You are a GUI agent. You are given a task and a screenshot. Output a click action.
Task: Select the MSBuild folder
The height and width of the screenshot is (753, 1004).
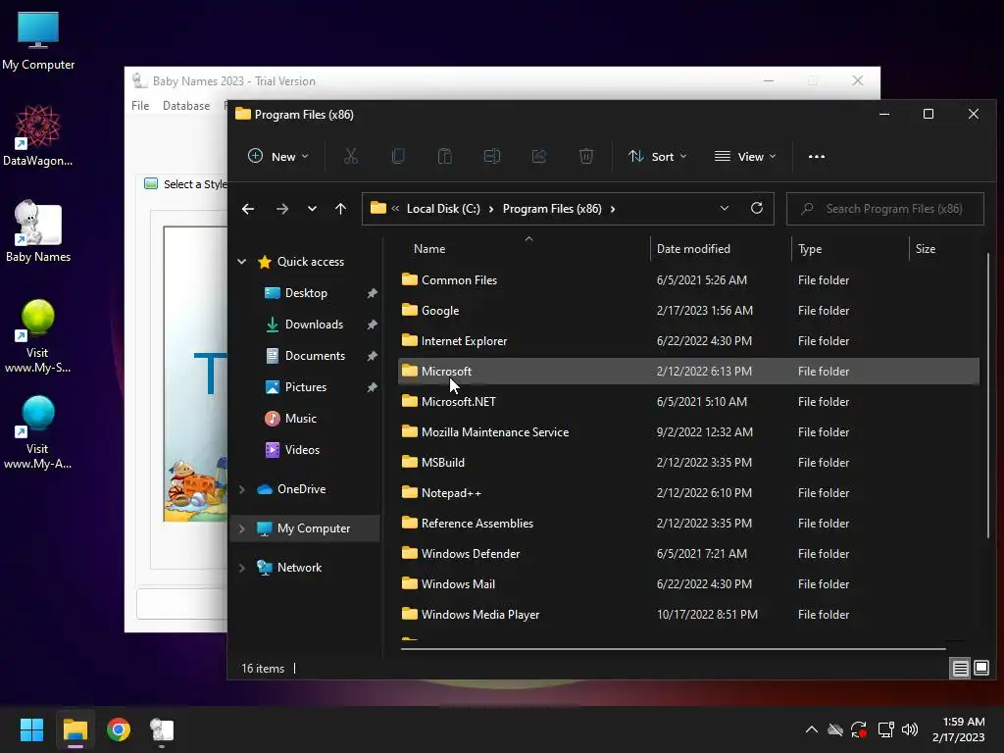click(688, 463)
